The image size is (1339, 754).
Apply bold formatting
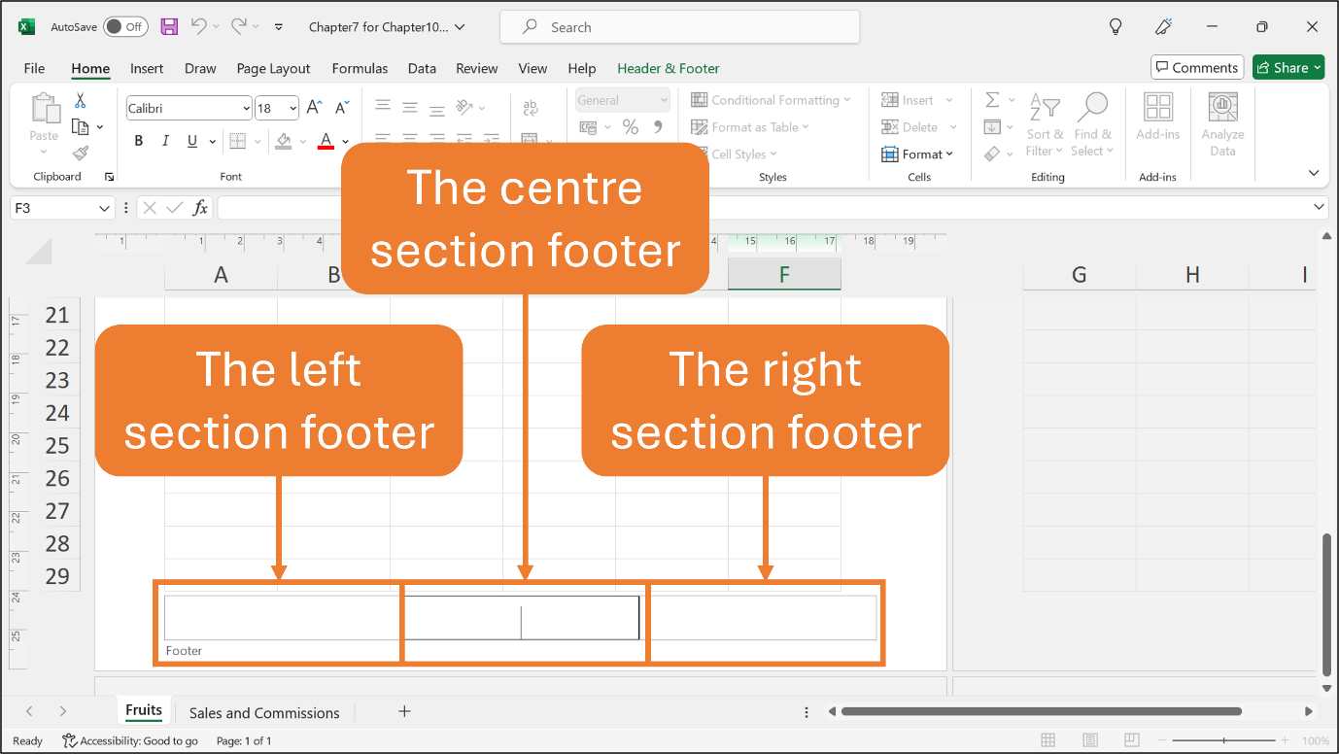[139, 141]
